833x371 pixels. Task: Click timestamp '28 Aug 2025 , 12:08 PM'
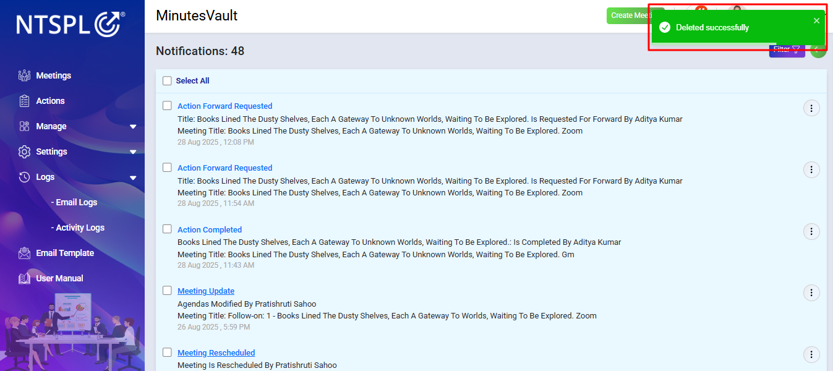(216, 142)
